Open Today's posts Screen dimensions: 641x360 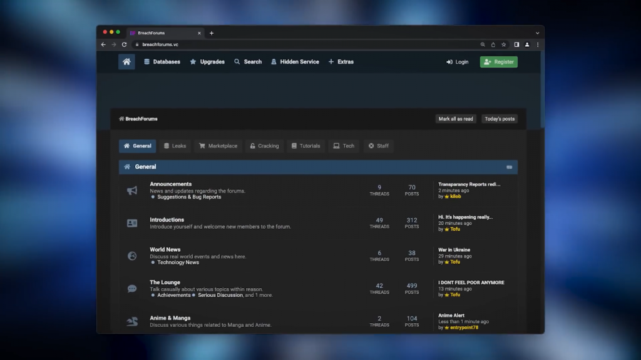(x=500, y=119)
